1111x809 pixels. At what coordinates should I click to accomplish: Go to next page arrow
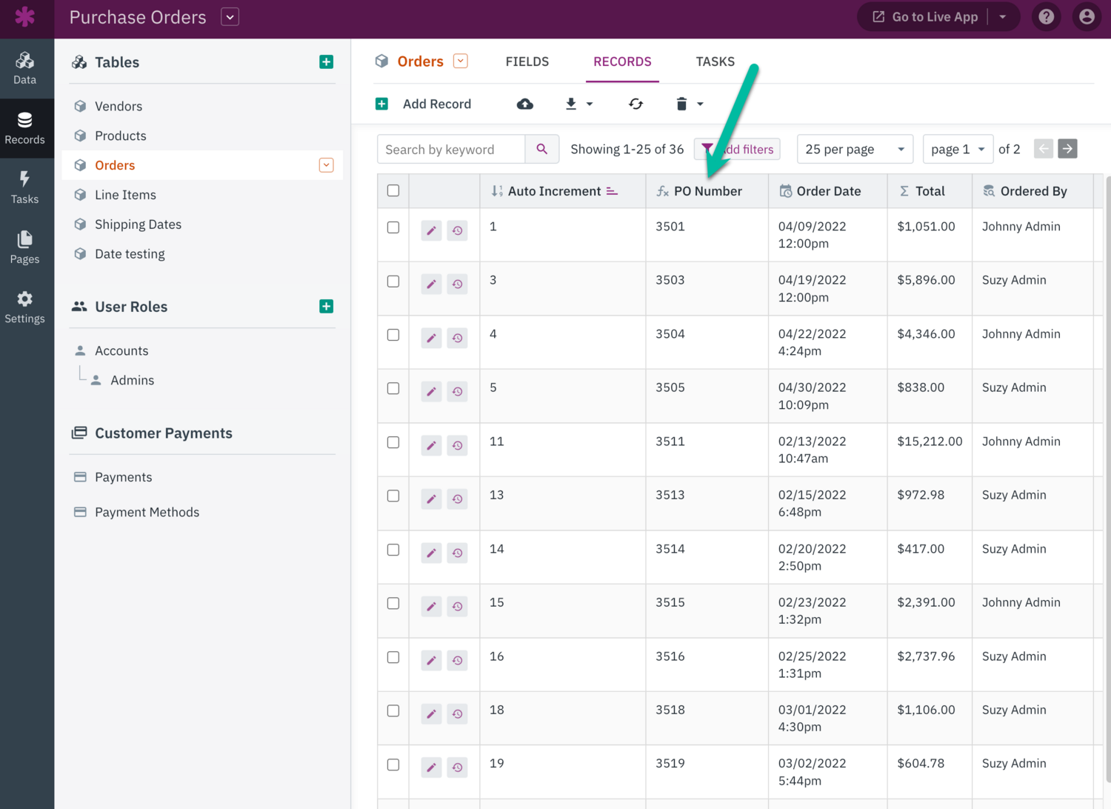tap(1067, 149)
